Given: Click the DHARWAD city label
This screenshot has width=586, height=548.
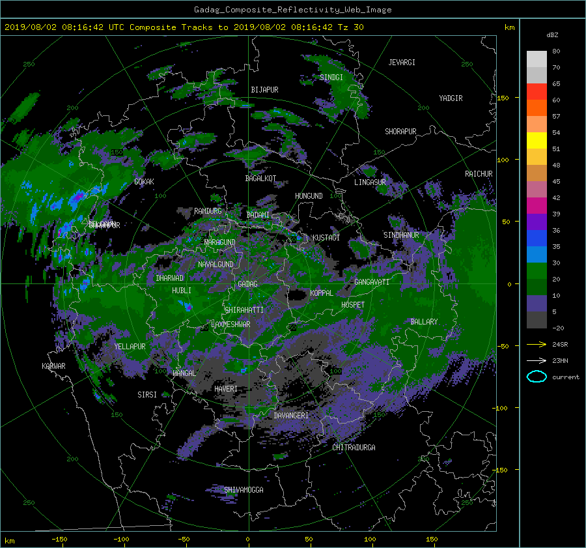Looking at the screenshot, I should [170, 278].
